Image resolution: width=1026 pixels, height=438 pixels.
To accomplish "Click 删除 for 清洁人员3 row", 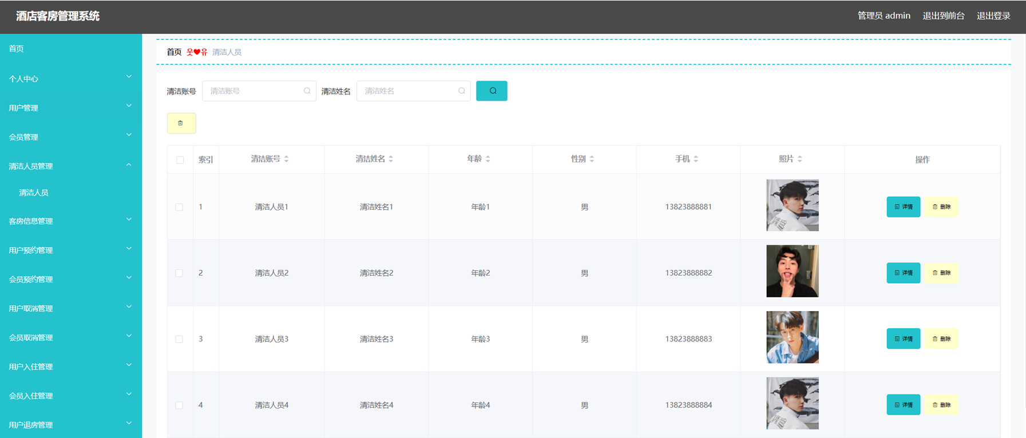I will 941,339.
